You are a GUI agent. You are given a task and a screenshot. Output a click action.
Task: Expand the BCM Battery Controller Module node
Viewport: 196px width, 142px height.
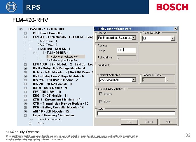click(x=25, y=108)
